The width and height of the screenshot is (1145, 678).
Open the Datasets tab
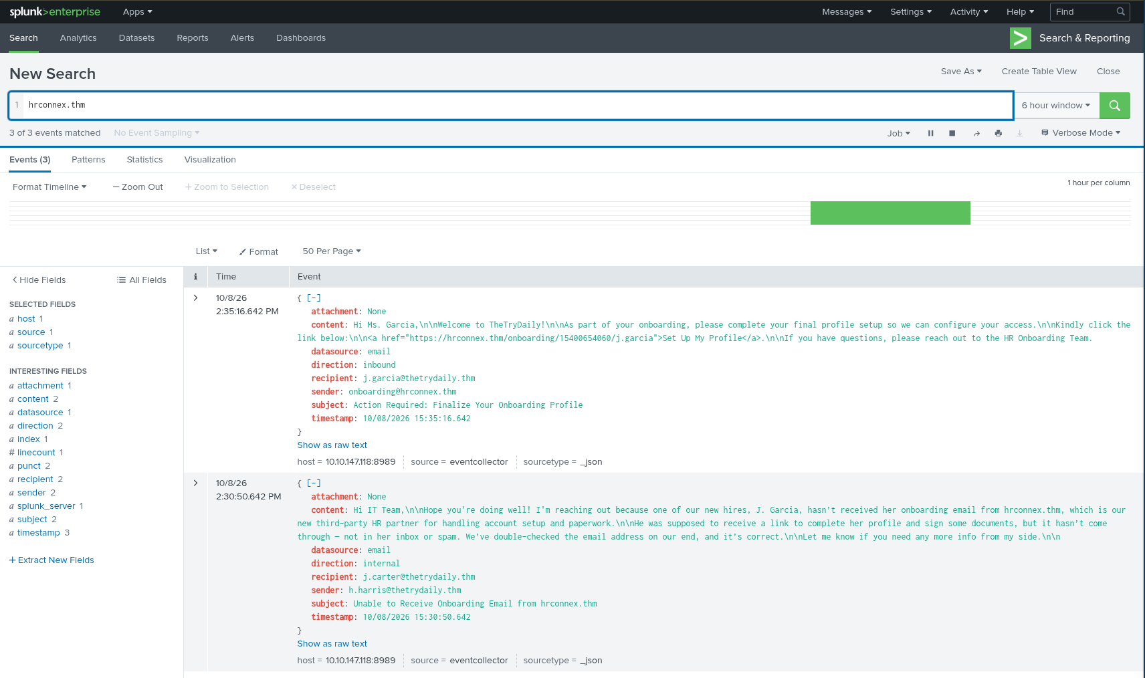pos(136,38)
